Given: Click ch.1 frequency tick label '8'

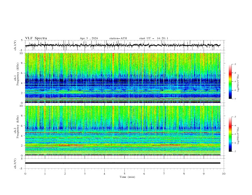Looking at the screenshot, I should (x=22, y=63).
